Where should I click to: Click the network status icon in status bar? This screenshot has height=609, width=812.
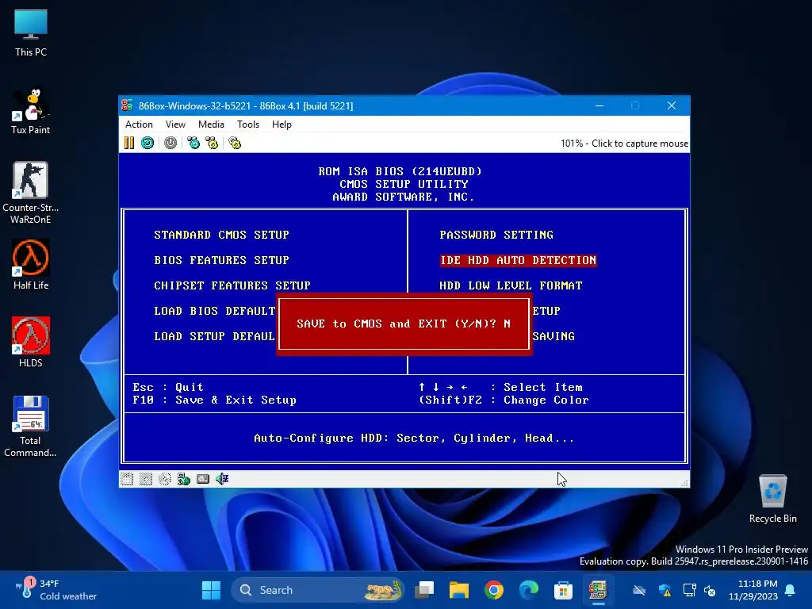point(184,479)
